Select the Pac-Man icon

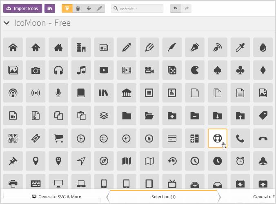(x=195, y=70)
